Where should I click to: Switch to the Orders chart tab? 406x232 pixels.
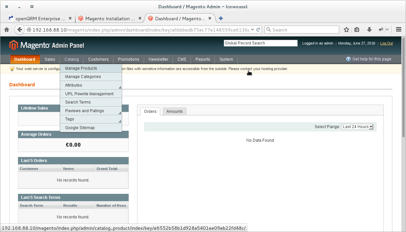tap(150, 112)
